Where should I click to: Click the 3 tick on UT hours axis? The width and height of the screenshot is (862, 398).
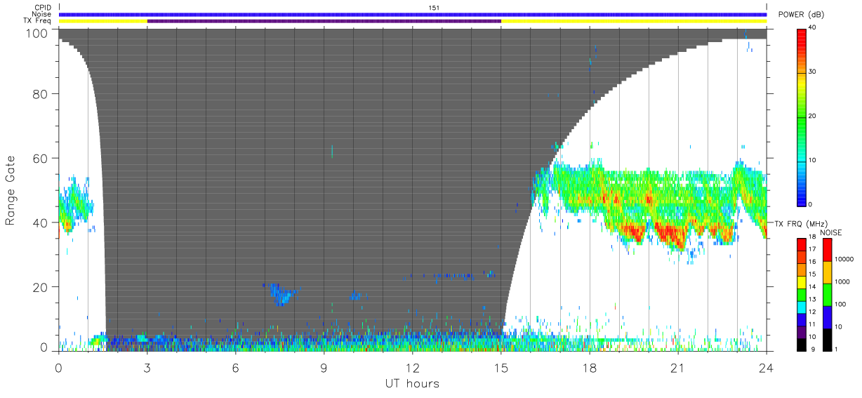[x=147, y=368]
